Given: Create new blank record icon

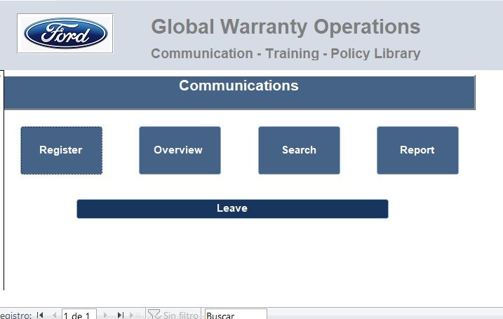Looking at the screenshot, I should tap(136, 315).
